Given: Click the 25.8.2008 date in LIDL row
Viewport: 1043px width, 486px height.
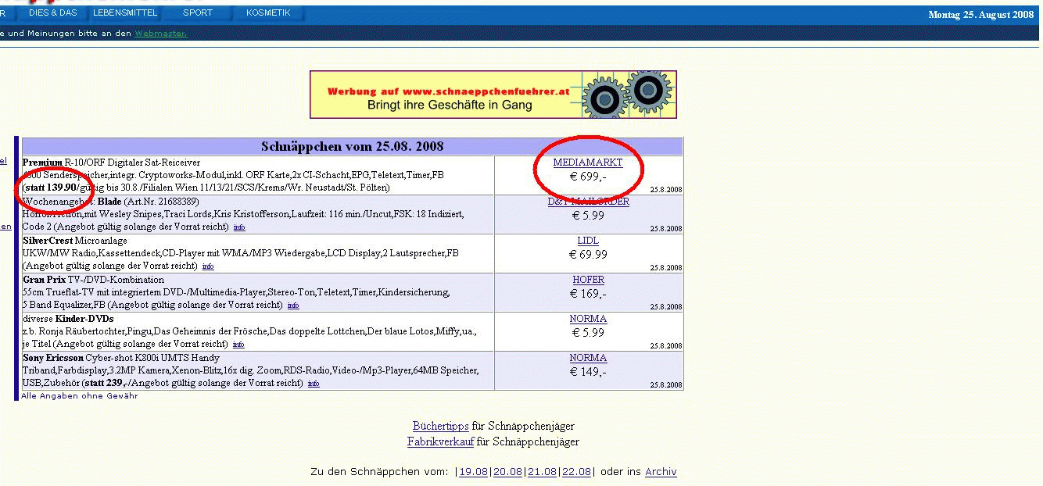Looking at the screenshot, I should [x=666, y=268].
